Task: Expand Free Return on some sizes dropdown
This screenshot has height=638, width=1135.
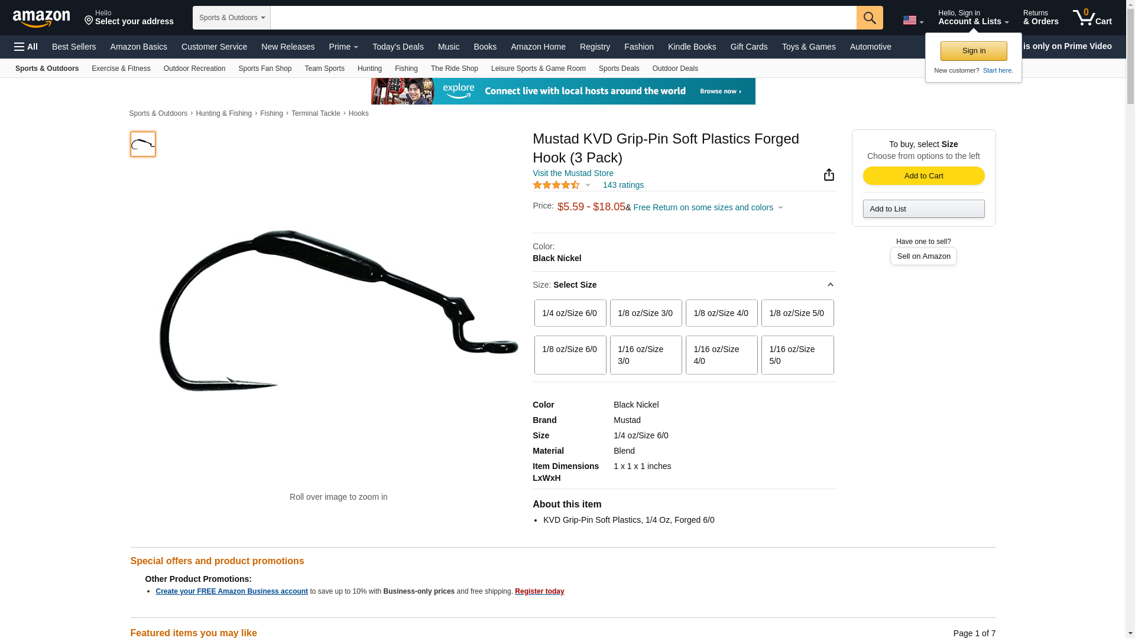Action: (708, 207)
